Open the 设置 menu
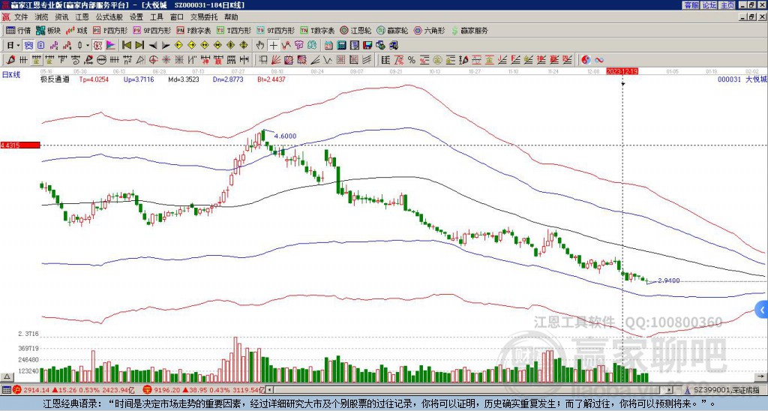Viewport: 768px width, 411px height. point(136,17)
